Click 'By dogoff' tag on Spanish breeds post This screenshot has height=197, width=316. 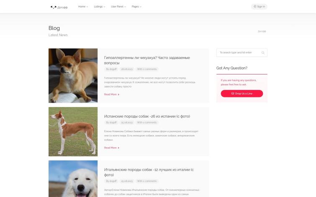[x=111, y=123]
